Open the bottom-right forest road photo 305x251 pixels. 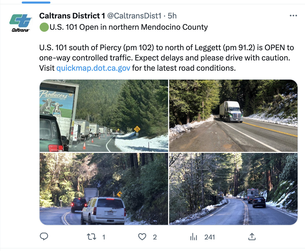[233, 189]
